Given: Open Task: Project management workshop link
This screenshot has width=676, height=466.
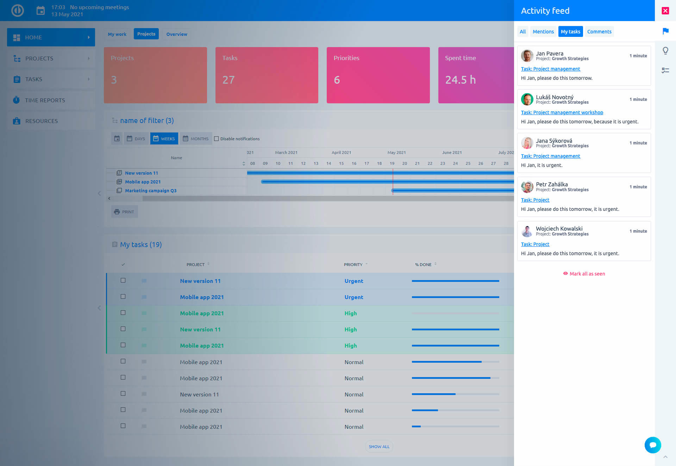Looking at the screenshot, I should tap(562, 112).
